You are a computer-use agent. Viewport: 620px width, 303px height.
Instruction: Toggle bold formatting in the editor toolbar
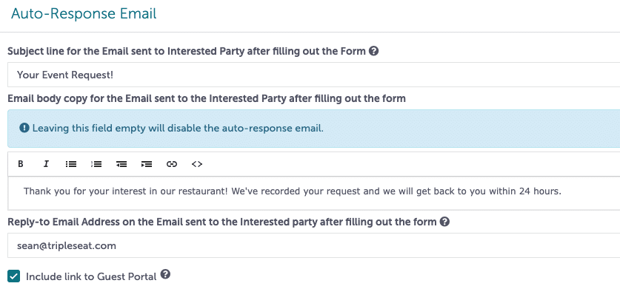coord(21,164)
